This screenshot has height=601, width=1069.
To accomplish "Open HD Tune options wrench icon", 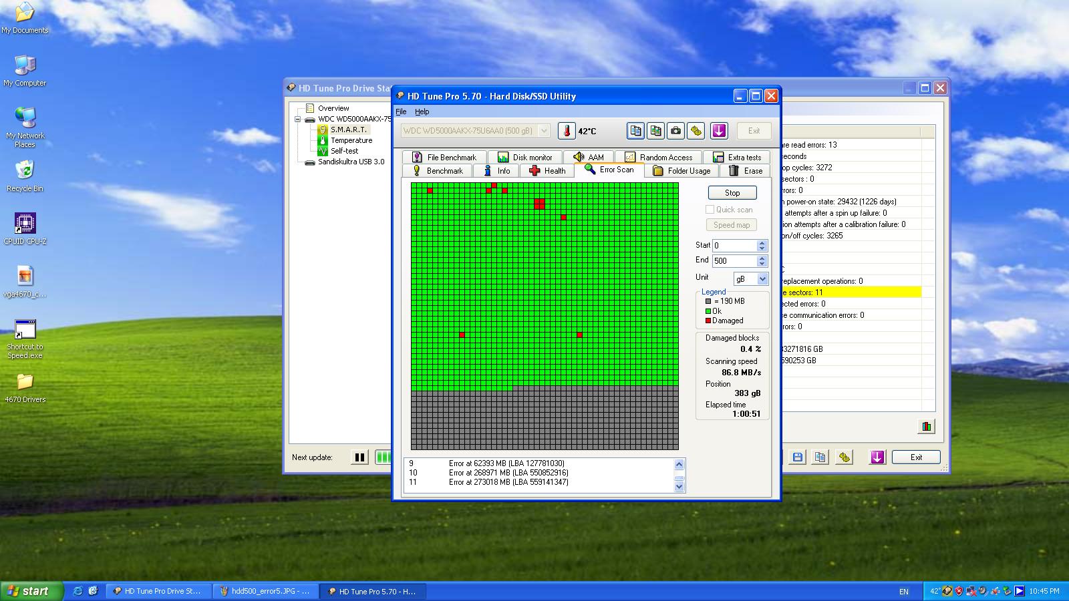I will pyautogui.click(x=696, y=131).
